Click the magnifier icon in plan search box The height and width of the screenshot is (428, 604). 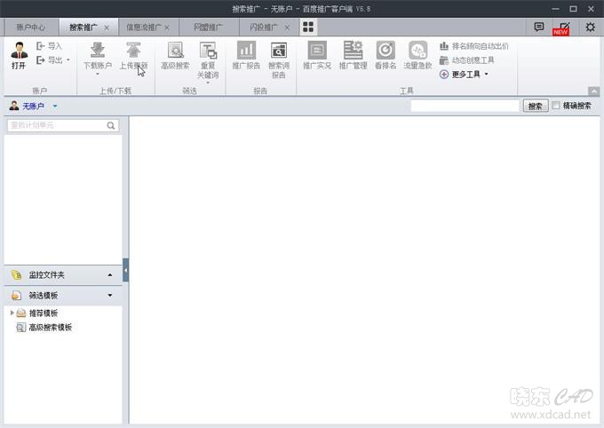[111, 125]
